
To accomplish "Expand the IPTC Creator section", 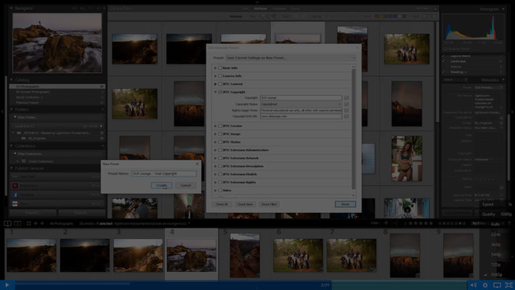I will 215,126.
